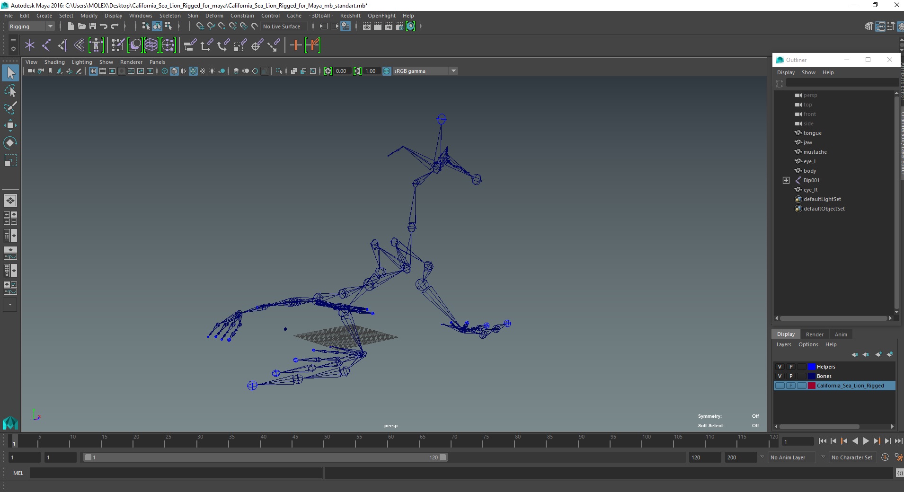Toggle visibility of California_Sea_Lion_Rigged layer
904x492 pixels.
[x=780, y=386]
